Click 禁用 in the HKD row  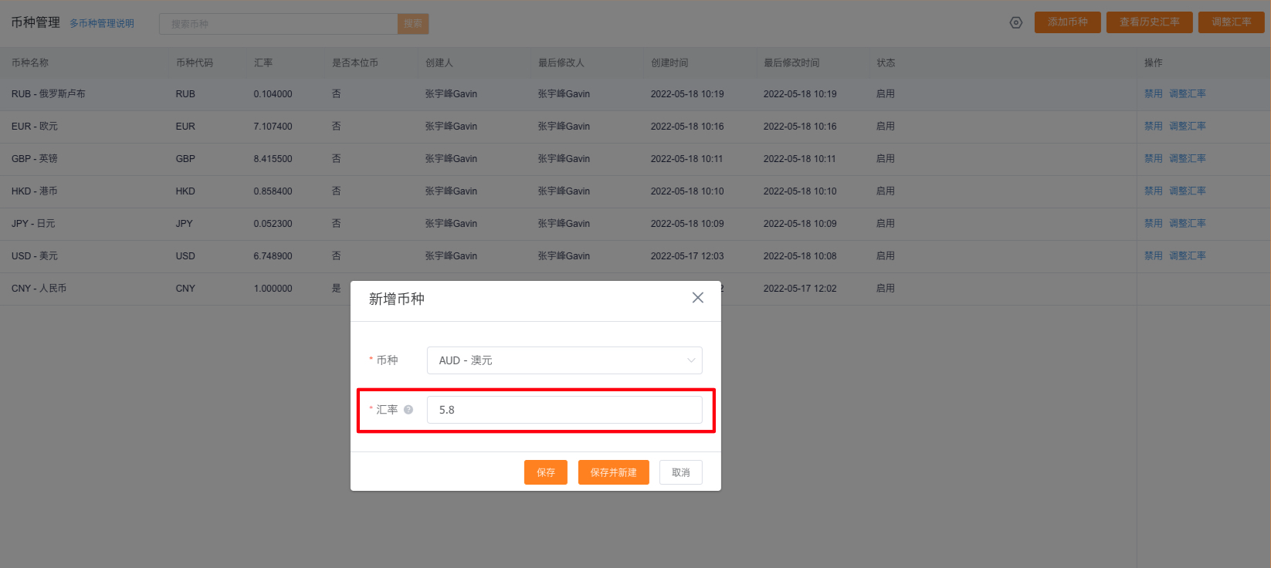(x=1154, y=191)
